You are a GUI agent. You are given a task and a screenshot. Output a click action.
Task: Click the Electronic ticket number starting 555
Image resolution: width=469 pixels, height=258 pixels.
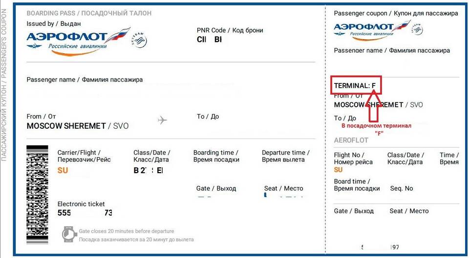coord(85,213)
